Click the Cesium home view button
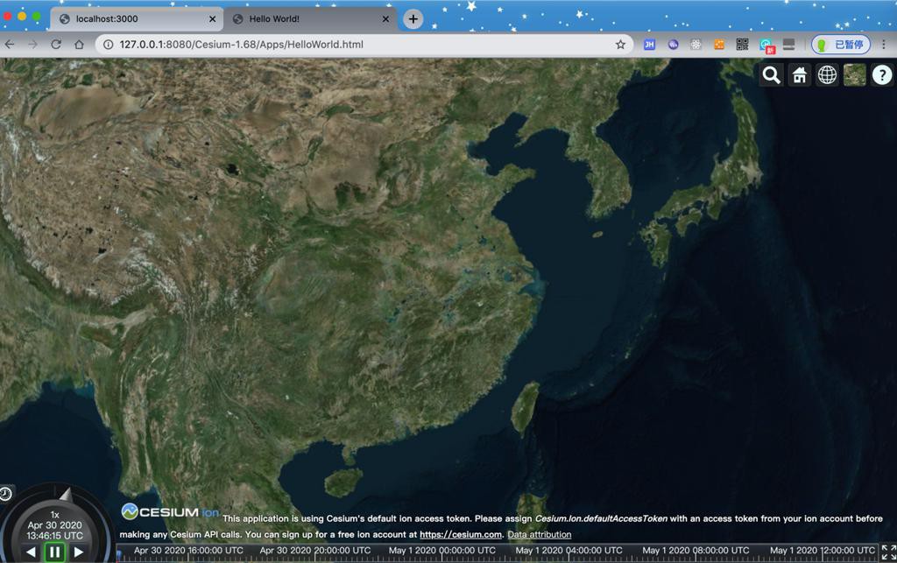 tap(799, 75)
